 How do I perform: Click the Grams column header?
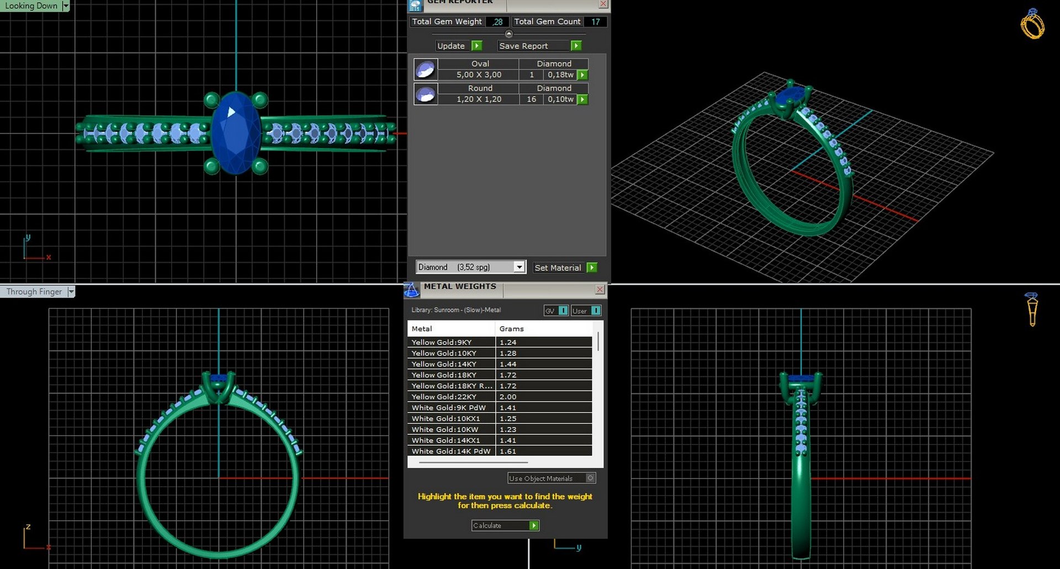coord(544,328)
